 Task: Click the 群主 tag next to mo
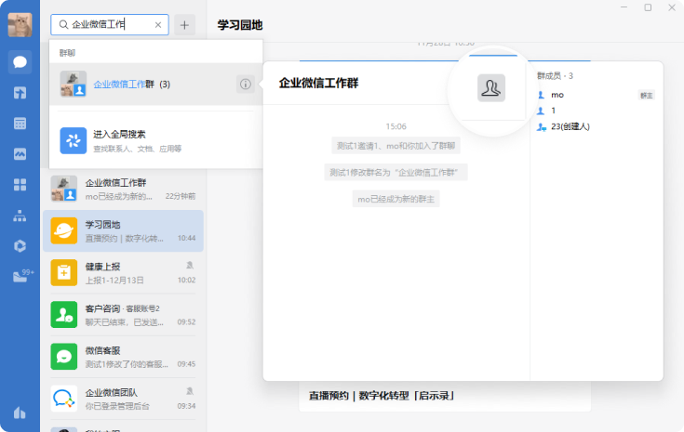point(647,96)
